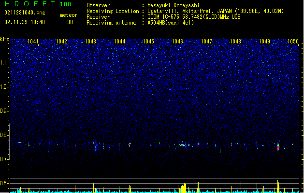
Task: Click the 1042 time axis label
Action: [61, 41]
